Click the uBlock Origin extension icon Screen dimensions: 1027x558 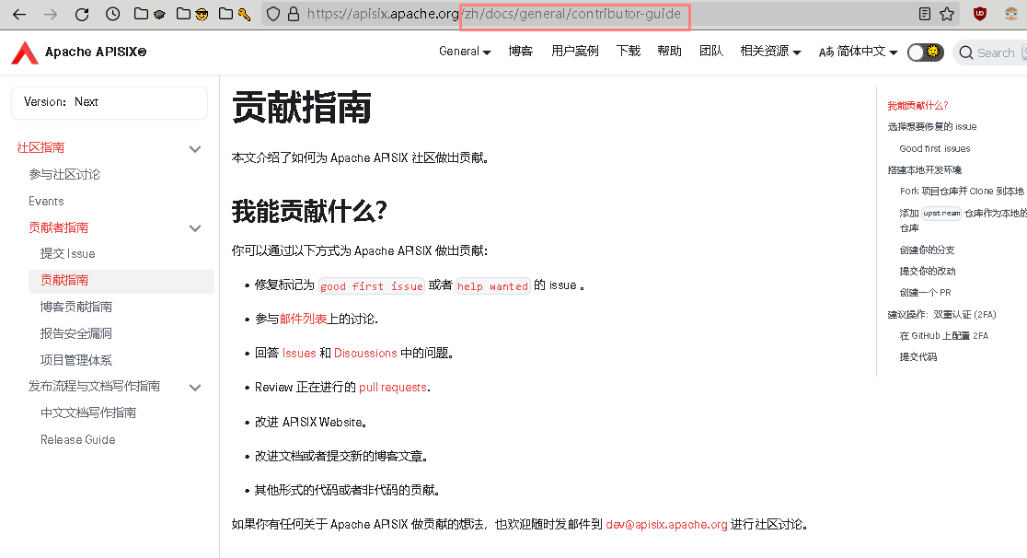tap(977, 14)
